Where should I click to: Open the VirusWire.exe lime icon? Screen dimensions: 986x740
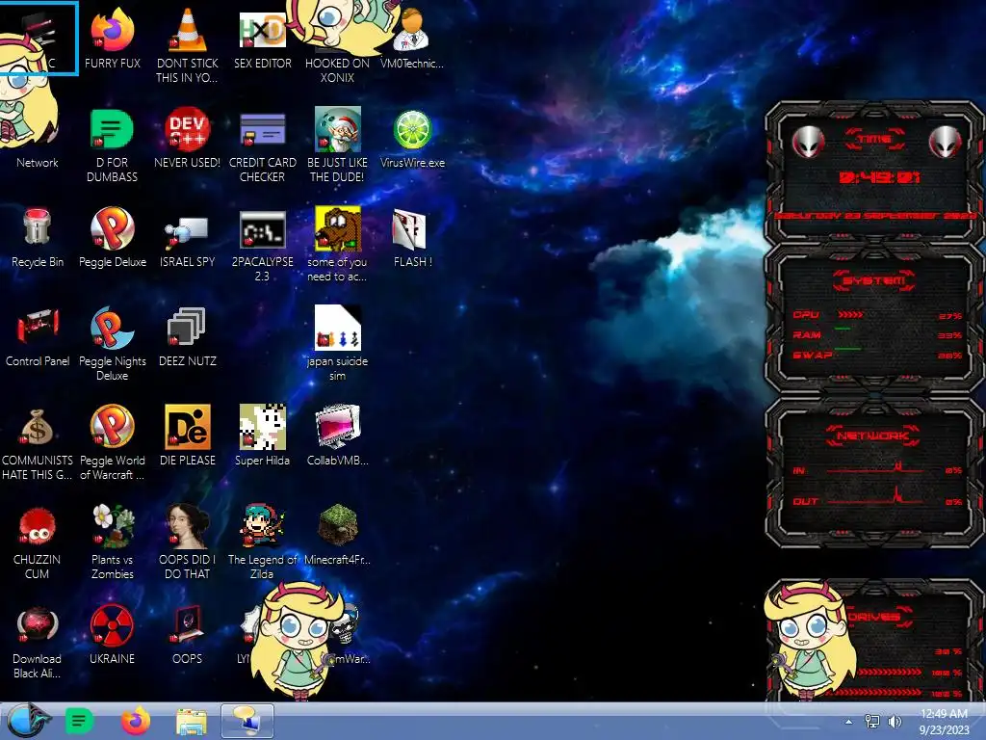point(412,139)
